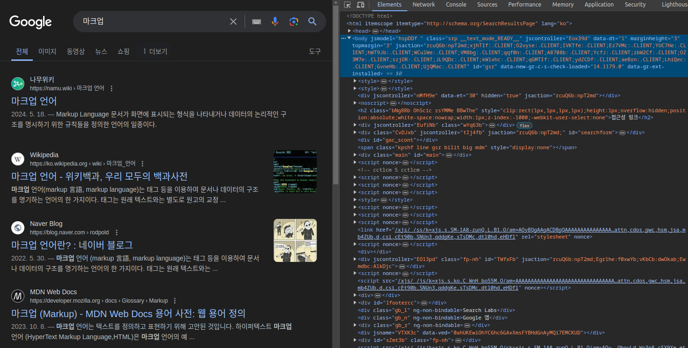Switch to 동영상 results tab
Viewport: 688px width, 348px height.
[75, 51]
